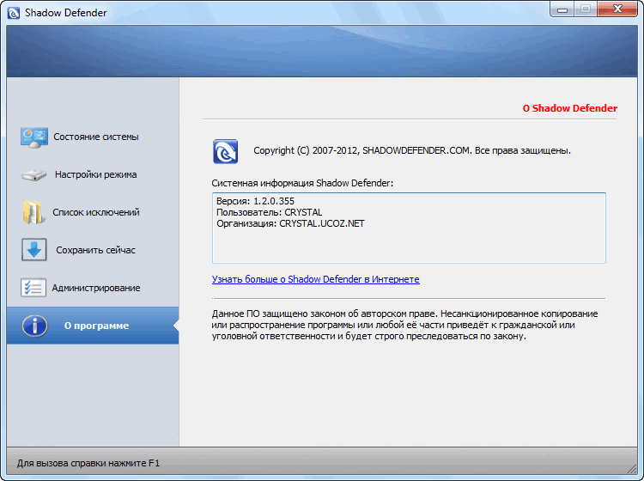
Task: Click the Системная информация Shadow Defender label
Action: coord(302,183)
